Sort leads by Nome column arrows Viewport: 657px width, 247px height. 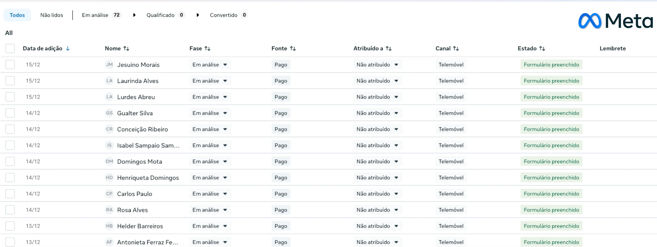(x=126, y=48)
